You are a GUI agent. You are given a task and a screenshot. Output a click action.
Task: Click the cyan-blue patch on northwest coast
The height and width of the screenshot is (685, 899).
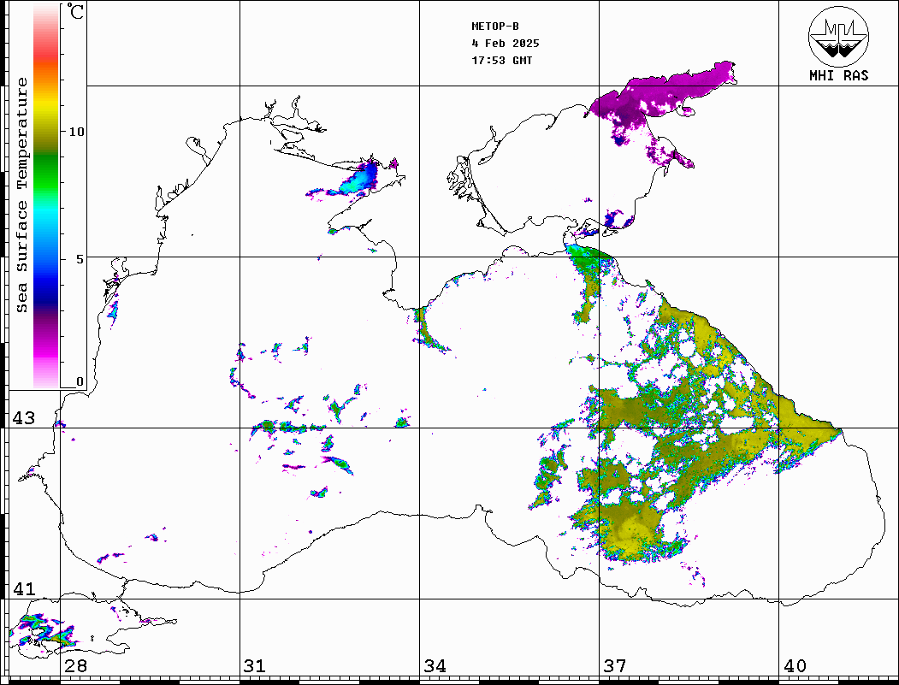[x=359, y=179]
